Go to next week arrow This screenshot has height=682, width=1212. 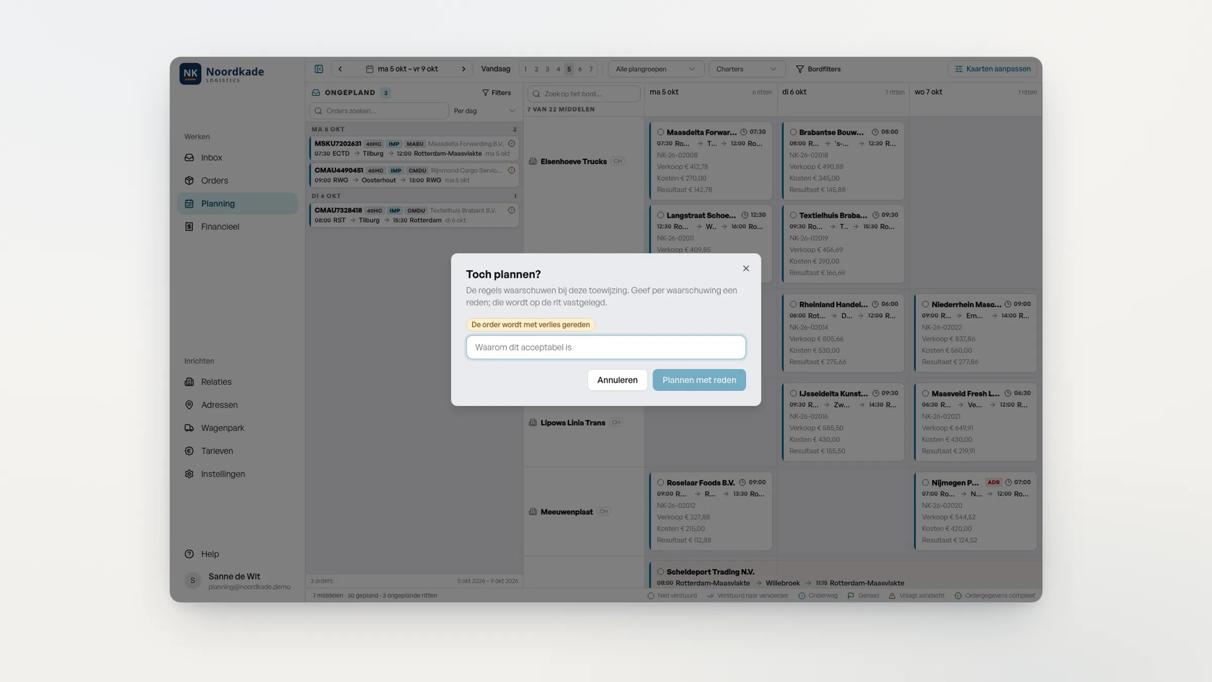463,69
